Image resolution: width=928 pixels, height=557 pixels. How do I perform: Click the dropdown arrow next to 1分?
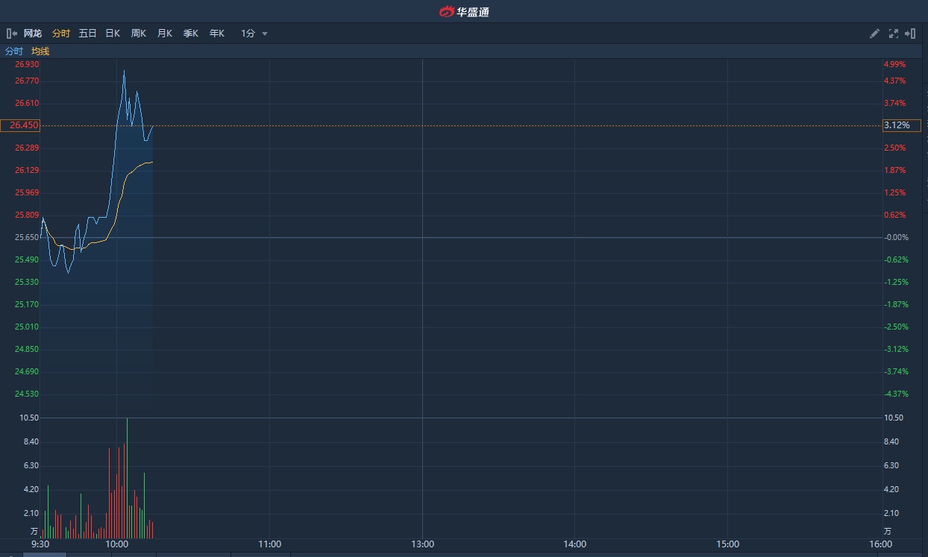[265, 34]
